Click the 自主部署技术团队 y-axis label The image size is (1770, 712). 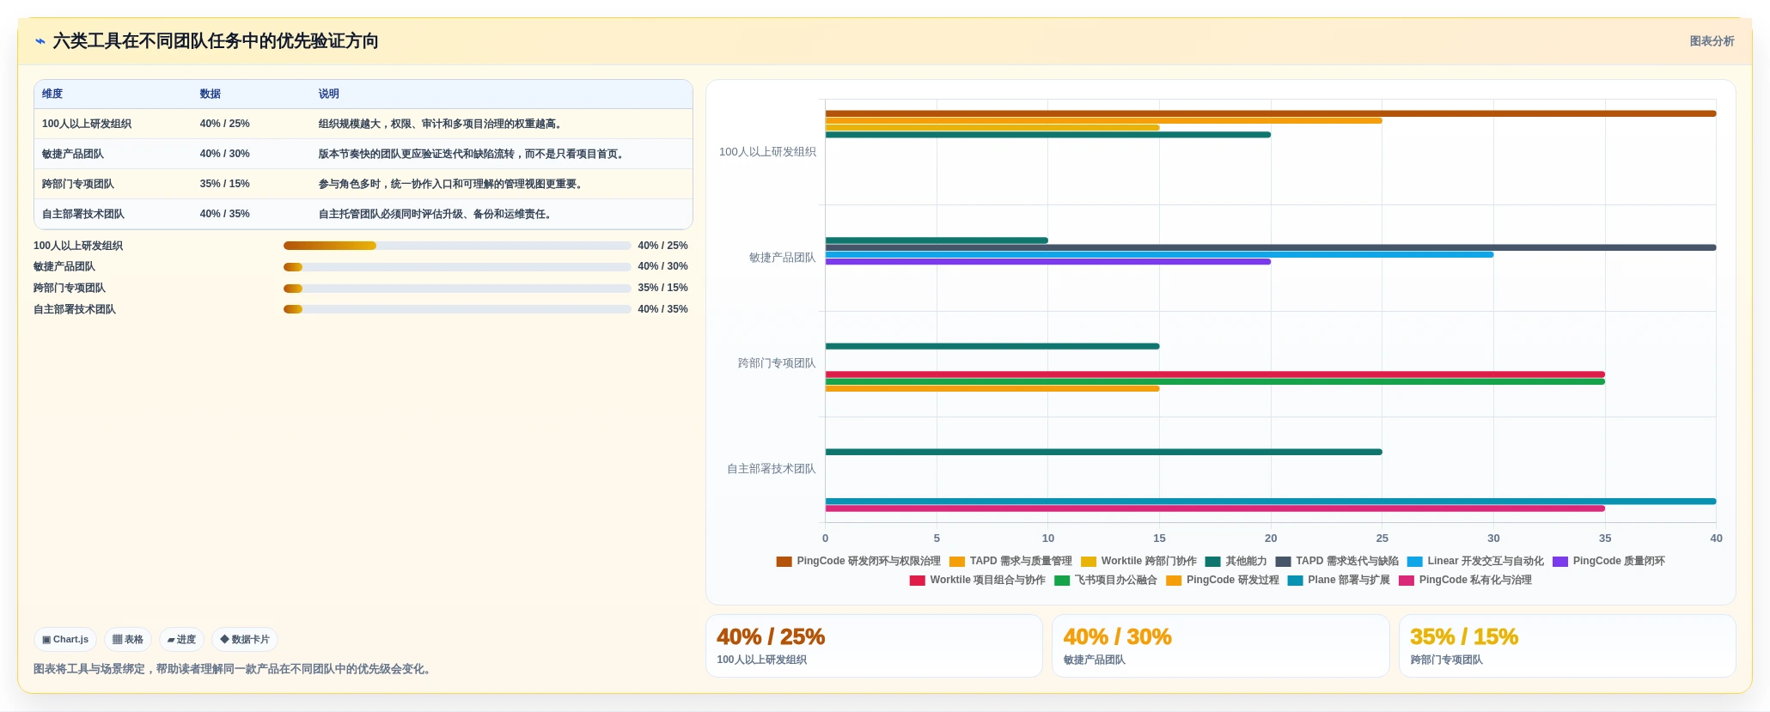pyautogui.click(x=772, y=469)
